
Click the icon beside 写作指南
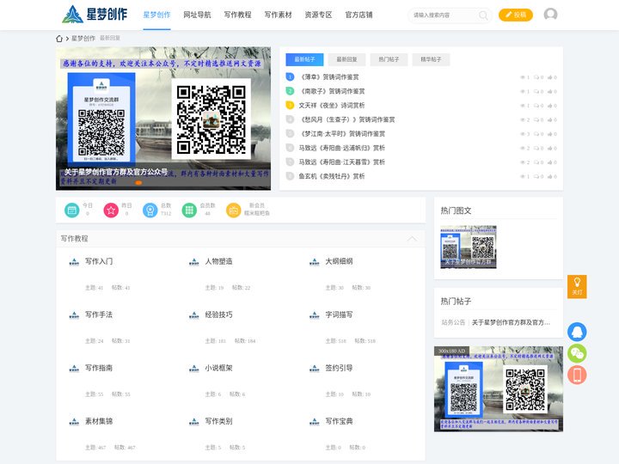point(74,368)
